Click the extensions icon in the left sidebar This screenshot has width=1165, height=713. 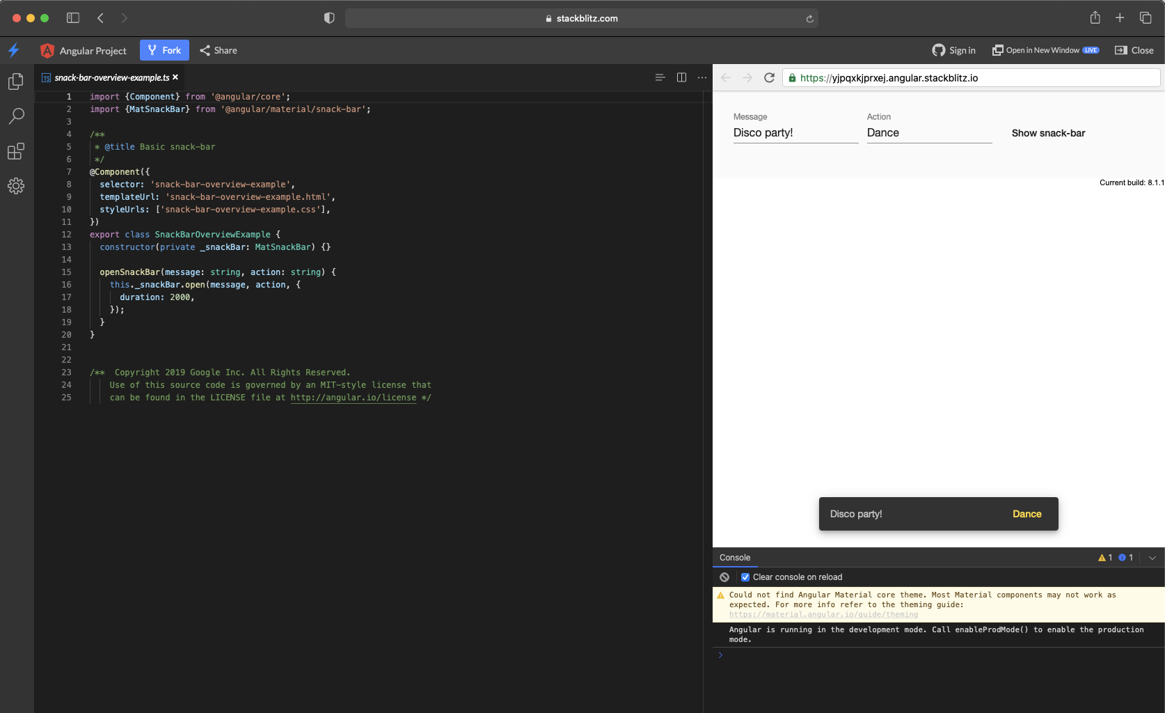click(15, 151)
